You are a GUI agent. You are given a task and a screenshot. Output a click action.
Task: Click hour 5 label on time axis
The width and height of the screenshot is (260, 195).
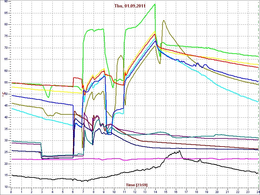(x=62, y=191)
